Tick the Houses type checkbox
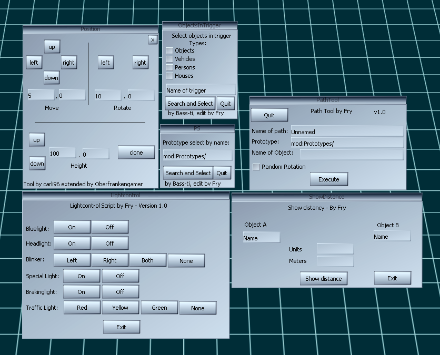The width and height of the screenshot is (440, 355). [169, 76]
